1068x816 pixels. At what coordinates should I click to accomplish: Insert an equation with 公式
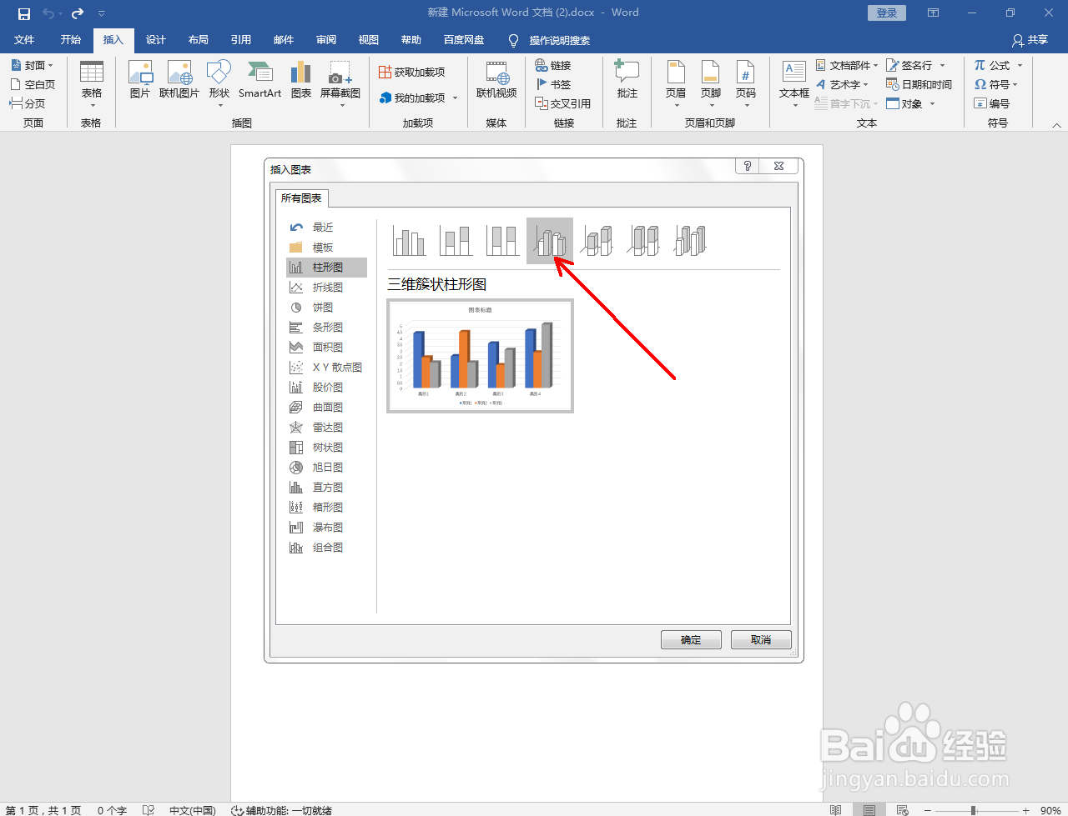(x=991, y=65)
